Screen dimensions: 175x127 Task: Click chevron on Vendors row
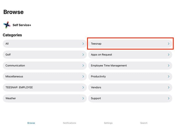tap(168, 88)
